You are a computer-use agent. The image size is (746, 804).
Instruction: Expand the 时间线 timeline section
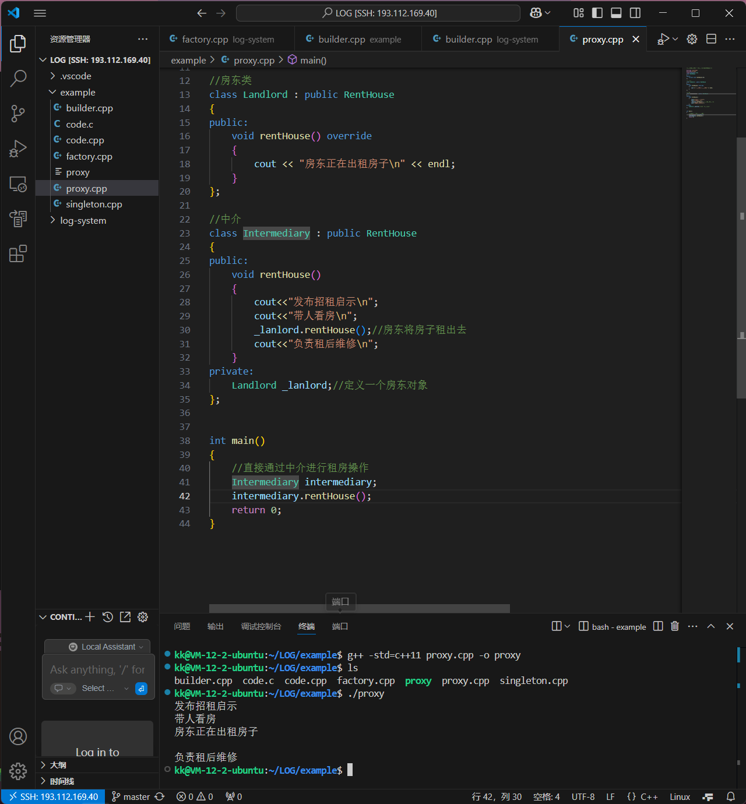click(x=97, y=781)
